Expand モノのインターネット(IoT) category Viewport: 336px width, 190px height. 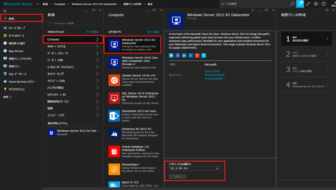point(73,67)
